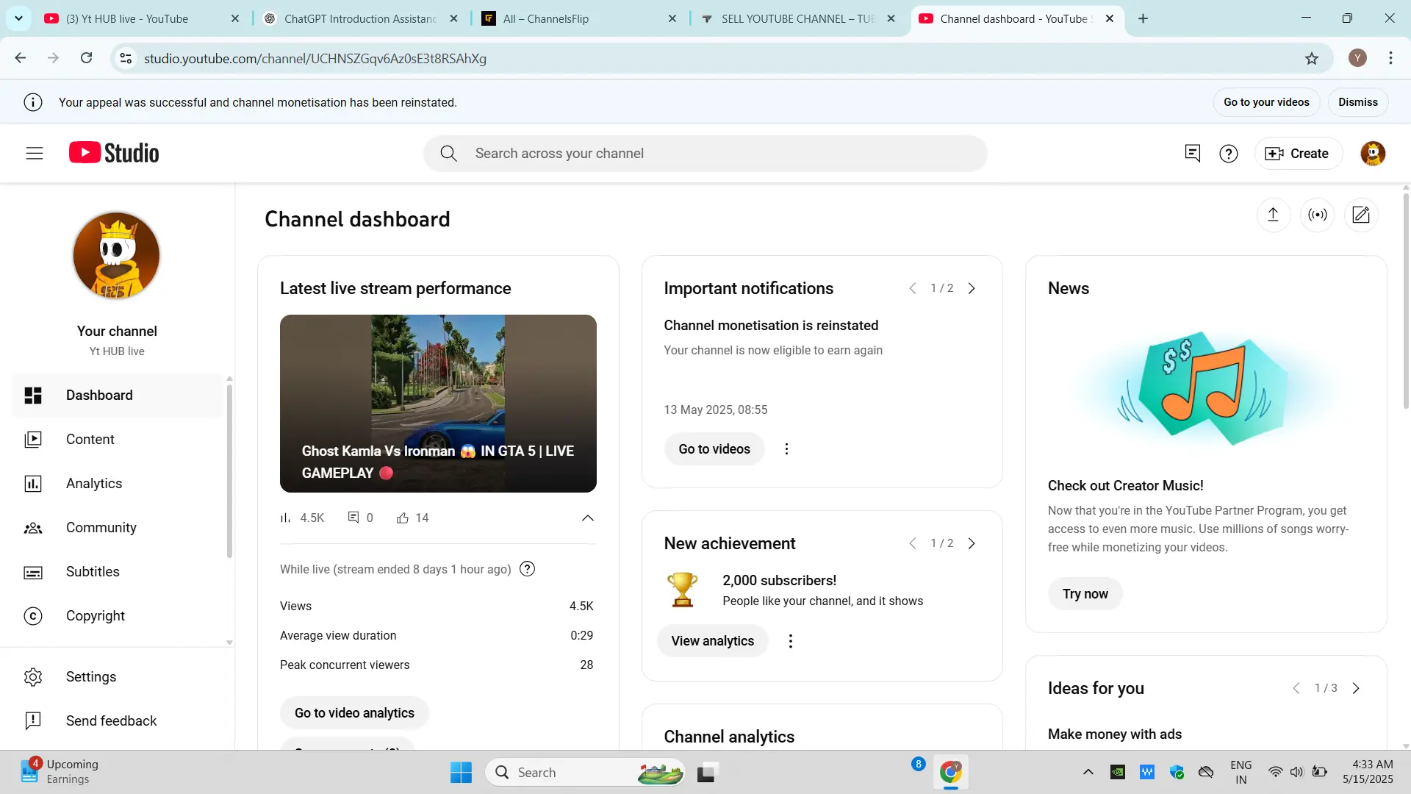Click the account avatar in Studio header
This screenshot has width=1411, height=794.
(x=1373, y=153)
